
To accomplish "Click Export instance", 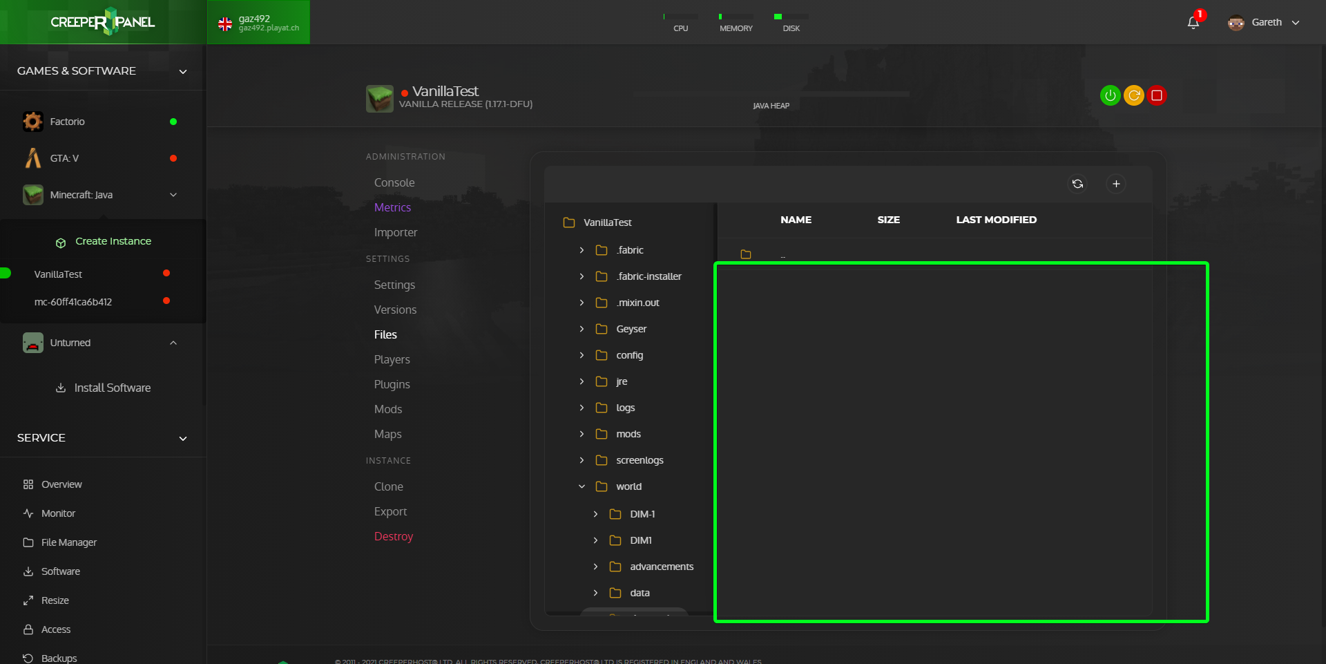I will (x=390, y=511).
